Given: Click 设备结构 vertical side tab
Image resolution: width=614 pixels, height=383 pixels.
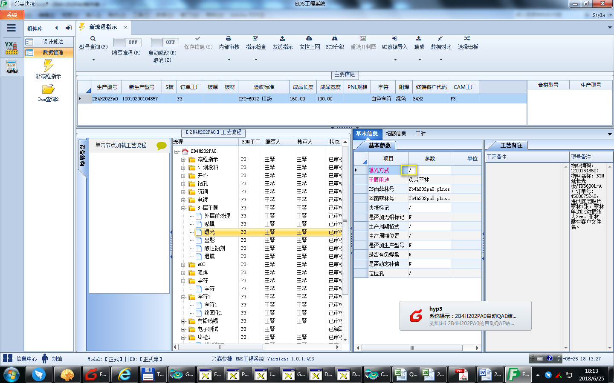Looking at the screenshot, I should 82,157.
